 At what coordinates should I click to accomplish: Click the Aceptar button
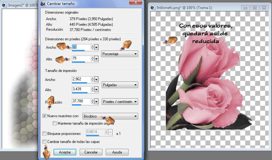65,152
